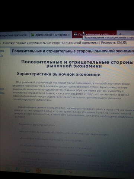Click the blue header banner Положительные и отрицательные стороны
Viewport: 134px width, 179px height.
(73, 51)
